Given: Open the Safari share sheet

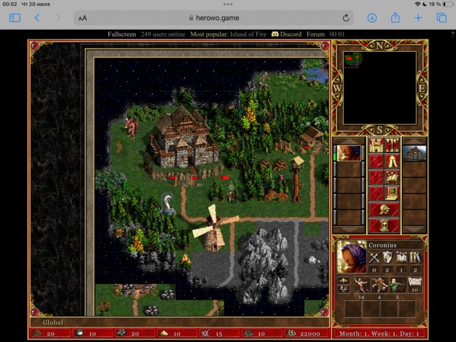Looking at the screenshot, I should point(396,18).
